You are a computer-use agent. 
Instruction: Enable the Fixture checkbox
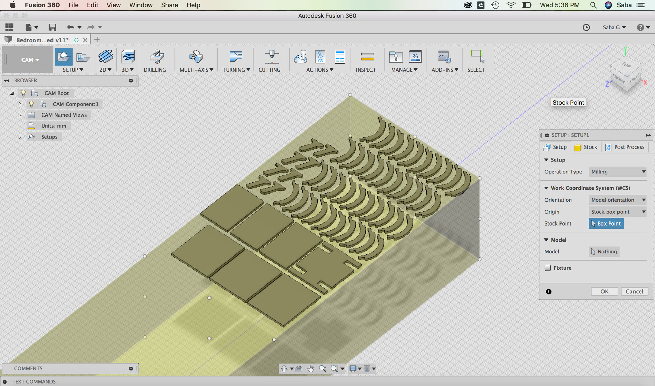pos(548,268)
